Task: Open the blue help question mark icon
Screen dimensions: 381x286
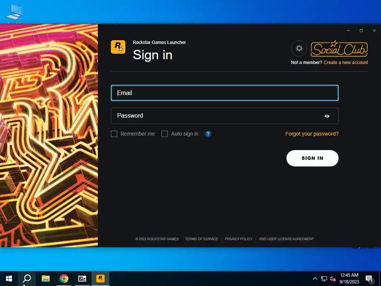Action: pyautogui.click(x=208, y=134)
